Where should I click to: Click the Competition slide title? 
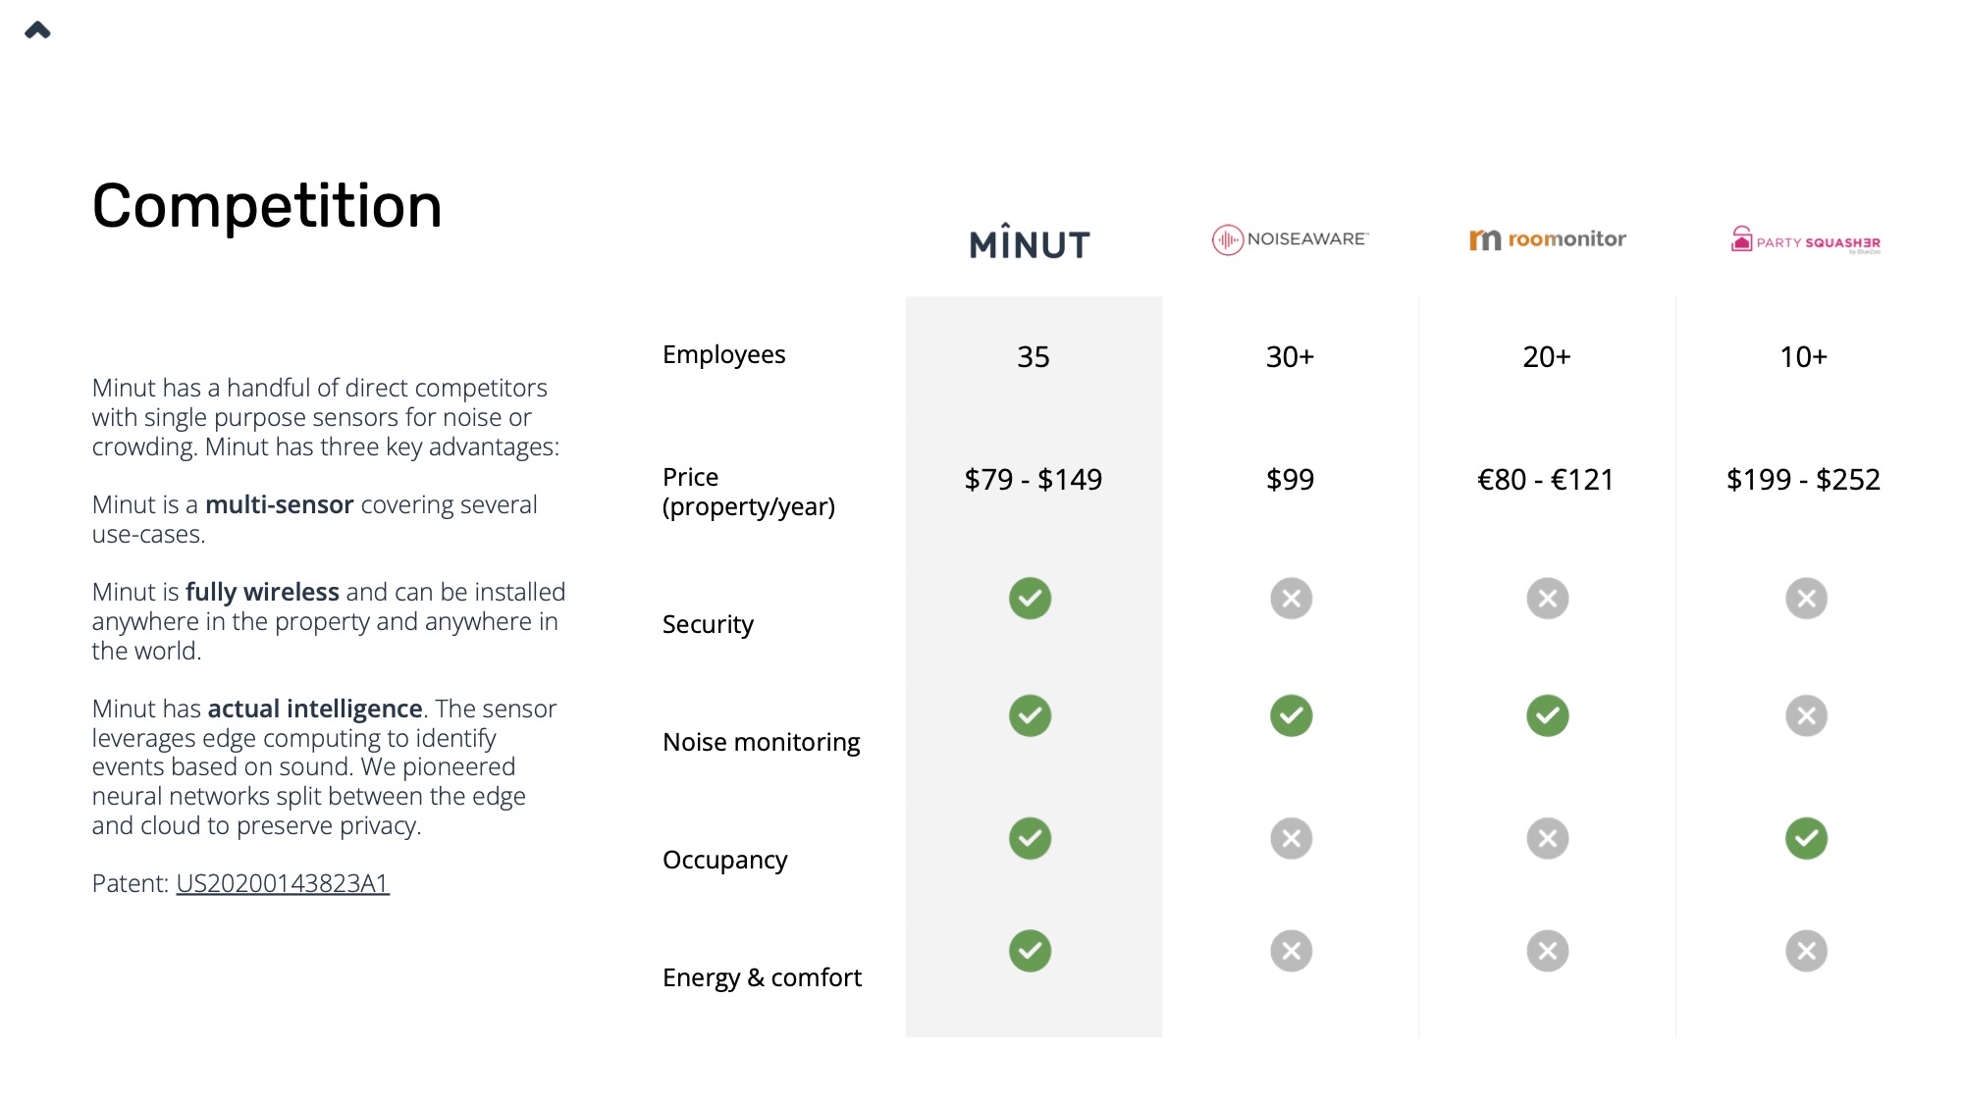[x=267, y=206]
